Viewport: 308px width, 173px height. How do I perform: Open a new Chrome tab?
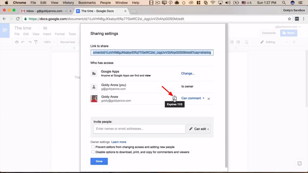[x=134, y=11]
